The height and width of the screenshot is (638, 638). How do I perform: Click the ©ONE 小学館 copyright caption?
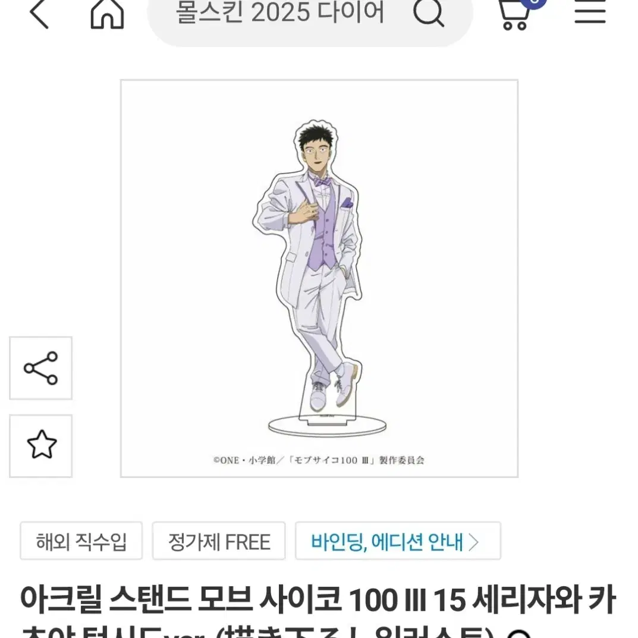point(319,460)
